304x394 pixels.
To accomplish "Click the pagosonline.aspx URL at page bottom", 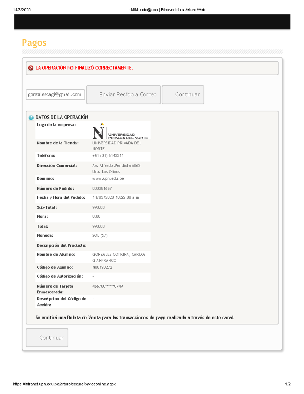I will point(64,384).
